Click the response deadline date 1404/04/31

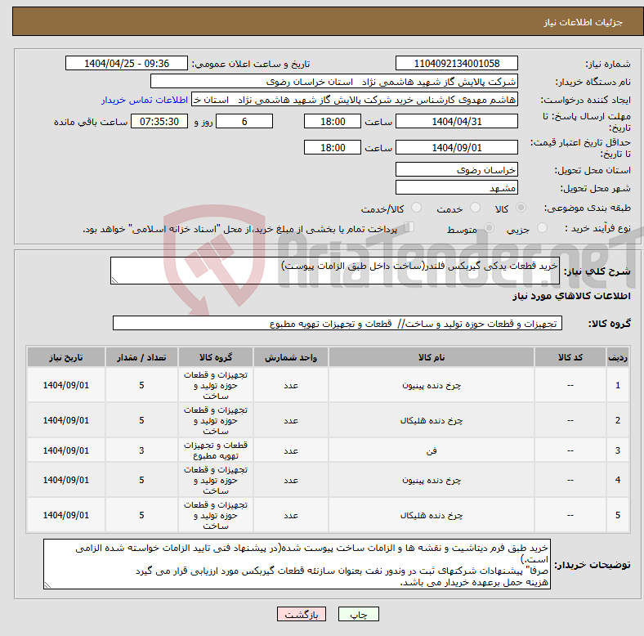456,122
